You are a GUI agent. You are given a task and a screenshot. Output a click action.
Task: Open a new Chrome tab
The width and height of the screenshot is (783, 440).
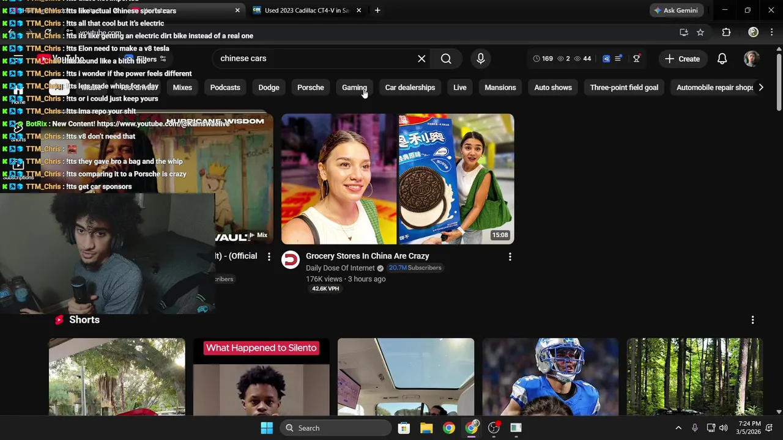[x=377, y=10]
